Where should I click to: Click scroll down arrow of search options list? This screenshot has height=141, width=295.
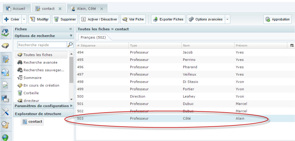point(71,99)
